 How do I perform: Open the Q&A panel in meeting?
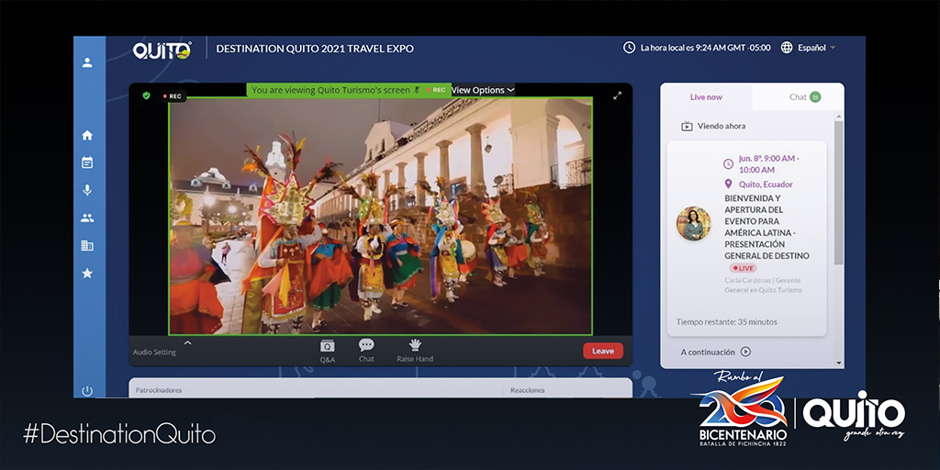tap(327, 350)
